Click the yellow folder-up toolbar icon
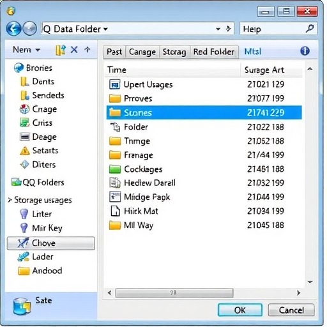 point(61,50)
